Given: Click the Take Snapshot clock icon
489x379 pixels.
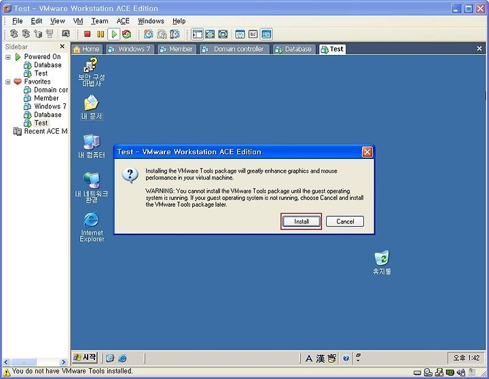Looking at the screenshot, I should [x=149, y=34].
